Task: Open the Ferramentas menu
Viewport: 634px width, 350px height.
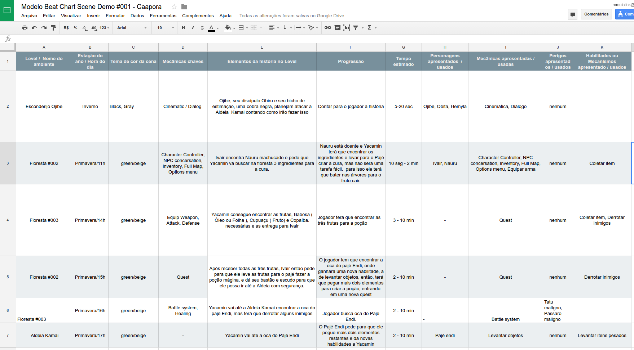Action: coord(163,16)
